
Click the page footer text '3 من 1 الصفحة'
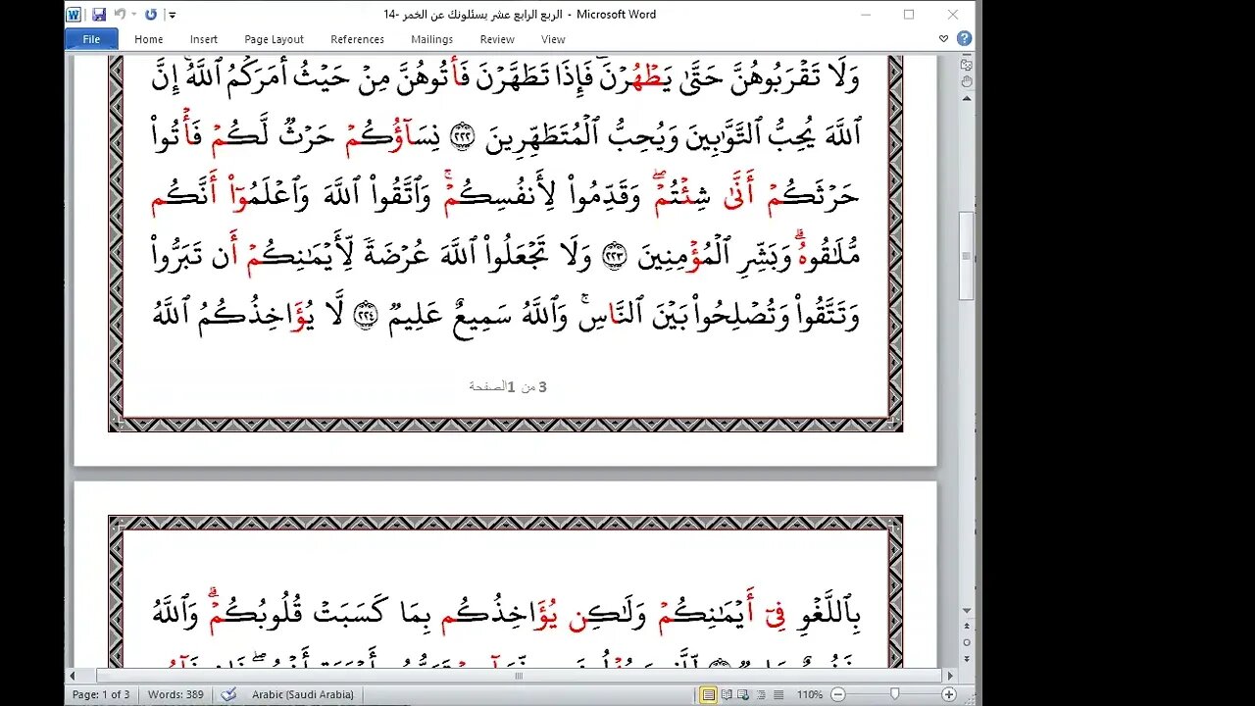tap(508, 386)
